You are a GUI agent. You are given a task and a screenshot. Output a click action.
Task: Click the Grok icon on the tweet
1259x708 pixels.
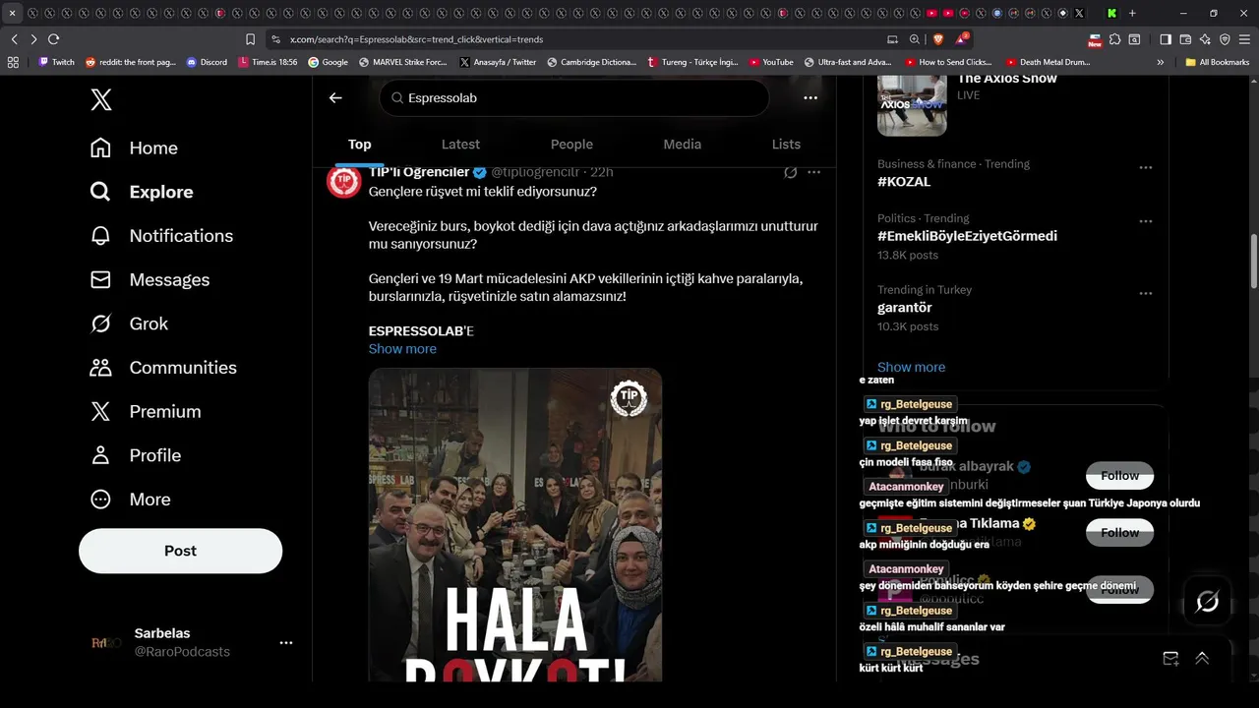pyautogui.click(x=790, y=172)
